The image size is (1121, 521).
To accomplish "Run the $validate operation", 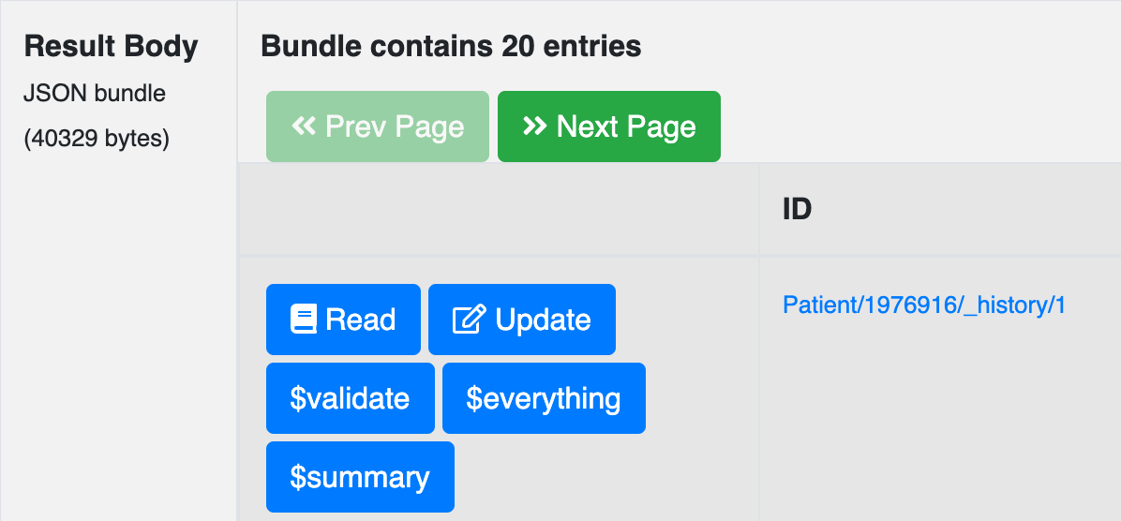I will (x=351, y=398).
